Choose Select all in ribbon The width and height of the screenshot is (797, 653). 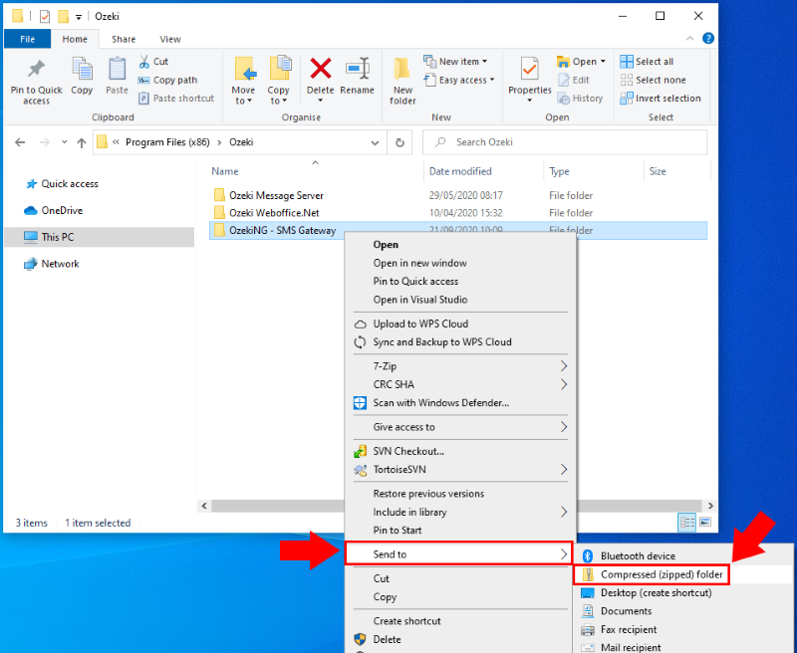pos(654,62)
